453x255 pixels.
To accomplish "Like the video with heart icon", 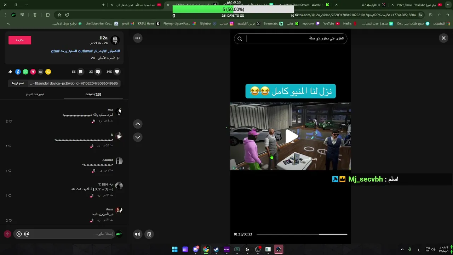I will coord(117,72).
